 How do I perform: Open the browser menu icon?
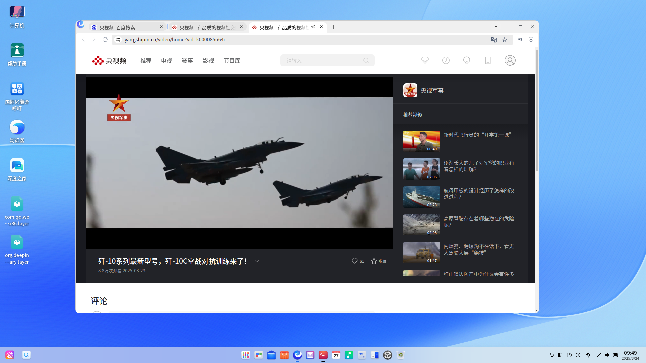[531, 40]
